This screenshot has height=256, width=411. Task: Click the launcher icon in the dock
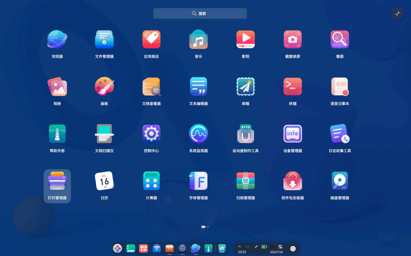click(118, 248)
